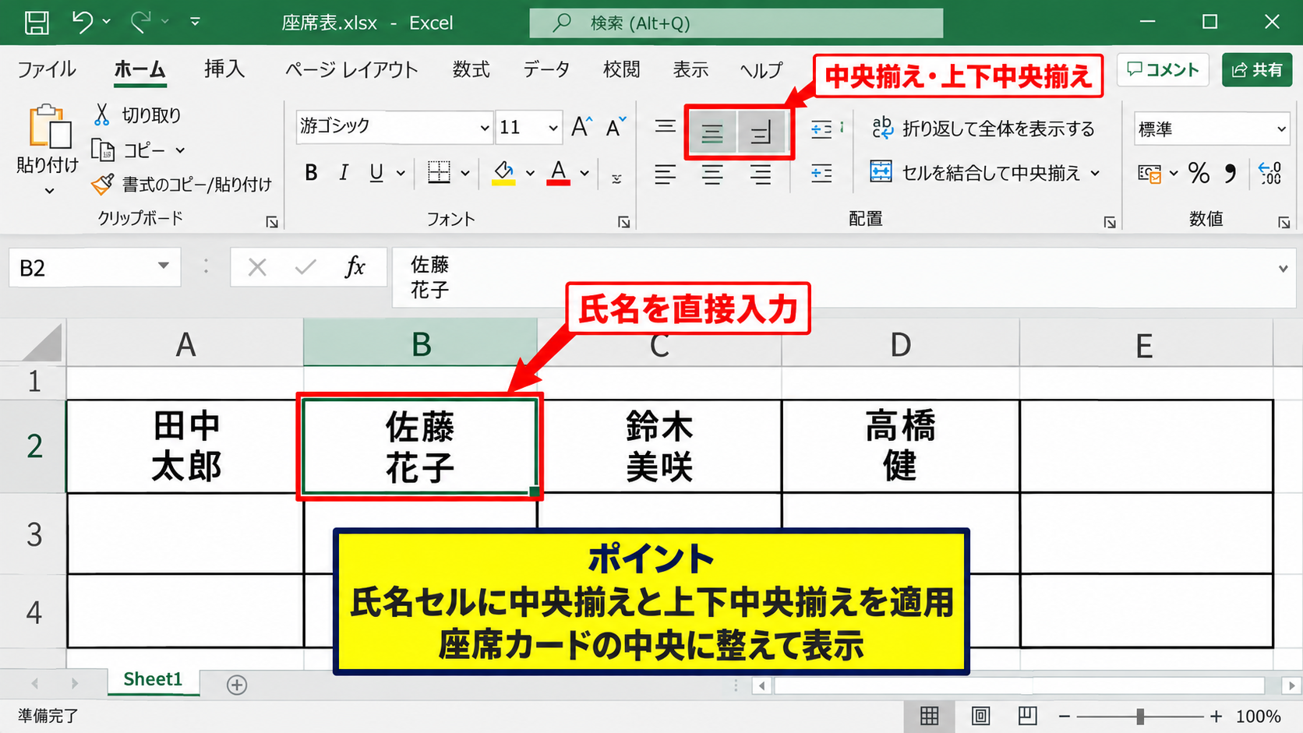Click 書式のコピー/貼り付け format painter
This screenshot has height=733, width=1303.
point(182,185)
